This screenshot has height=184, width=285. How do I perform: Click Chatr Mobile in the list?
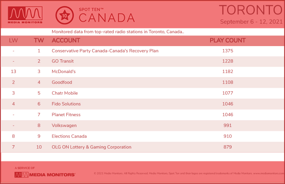click(x=65, y=93)
